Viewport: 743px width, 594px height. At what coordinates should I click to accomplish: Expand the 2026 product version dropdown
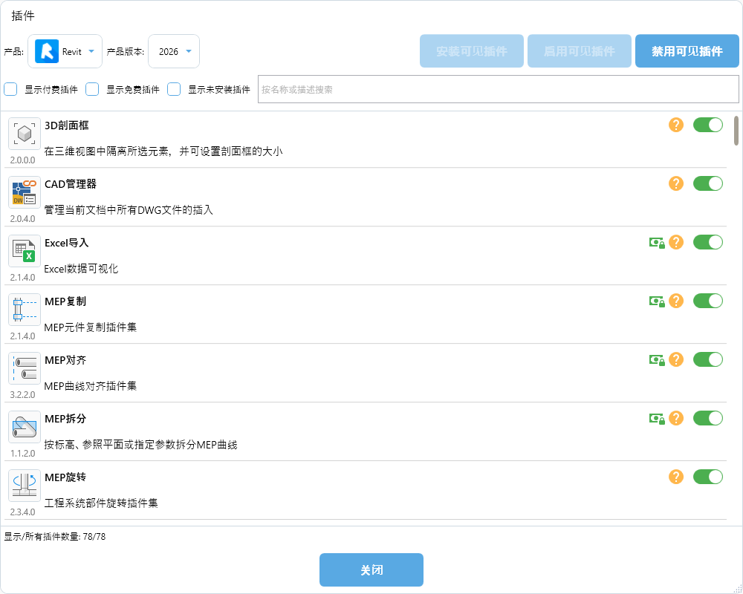click(174, 51)
